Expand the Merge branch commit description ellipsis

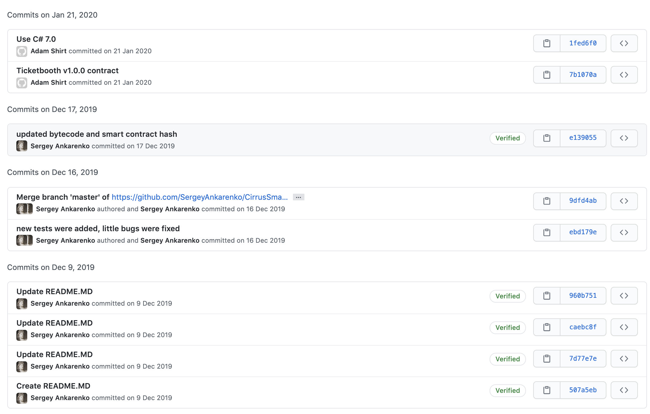tap(298, 197)
